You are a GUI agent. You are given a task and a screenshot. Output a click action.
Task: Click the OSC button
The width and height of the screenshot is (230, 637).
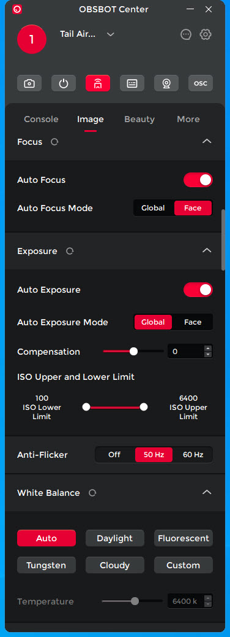pyautogui.click(x=201, y=83)
